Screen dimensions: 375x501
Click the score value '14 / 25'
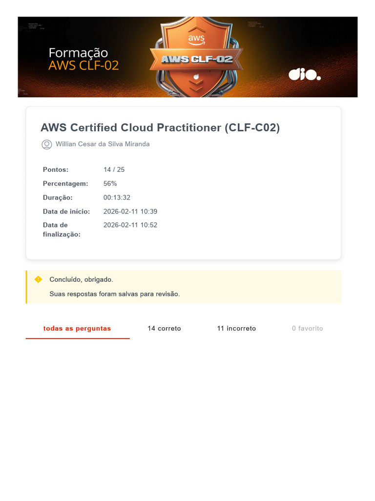click(114, 170)
